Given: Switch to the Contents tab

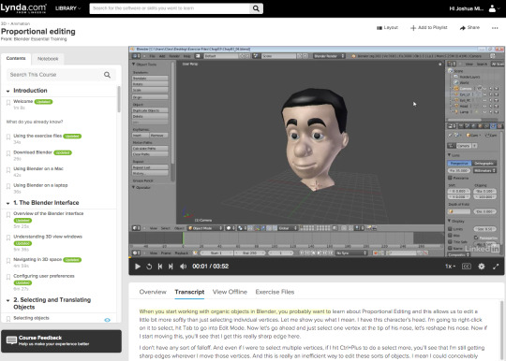Looking at the screenshot, I should point(16,58).
